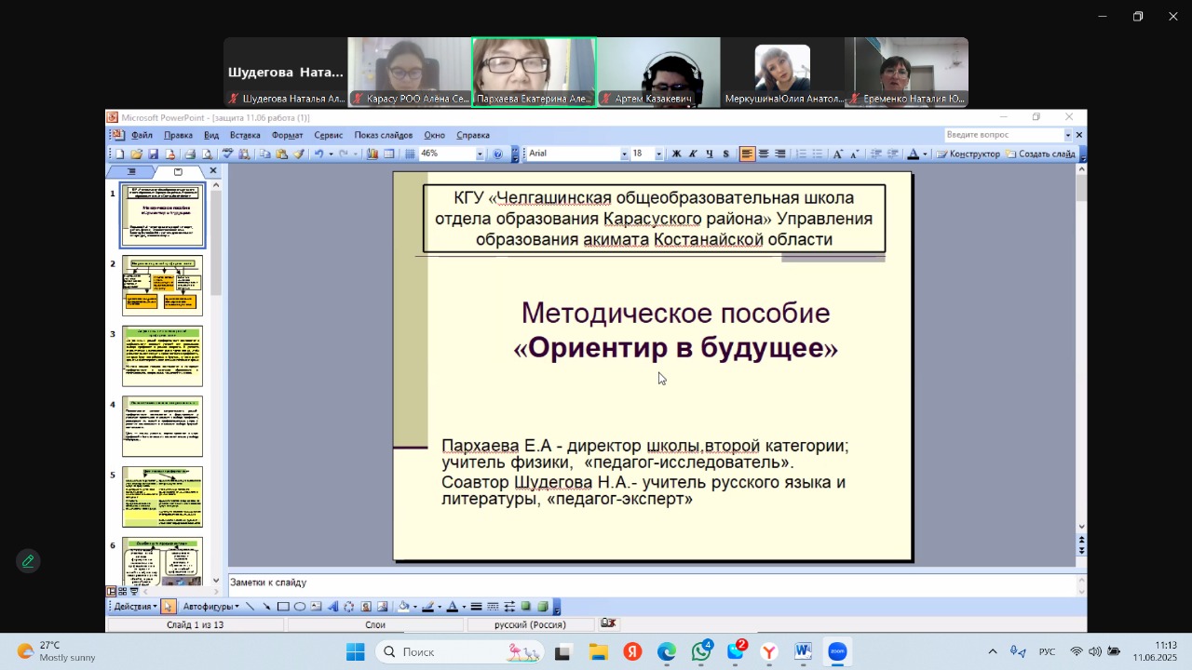This screenshot has height=670, width=1192.
Task: Toggle italic formatting (К)
Action: (693, 154)
